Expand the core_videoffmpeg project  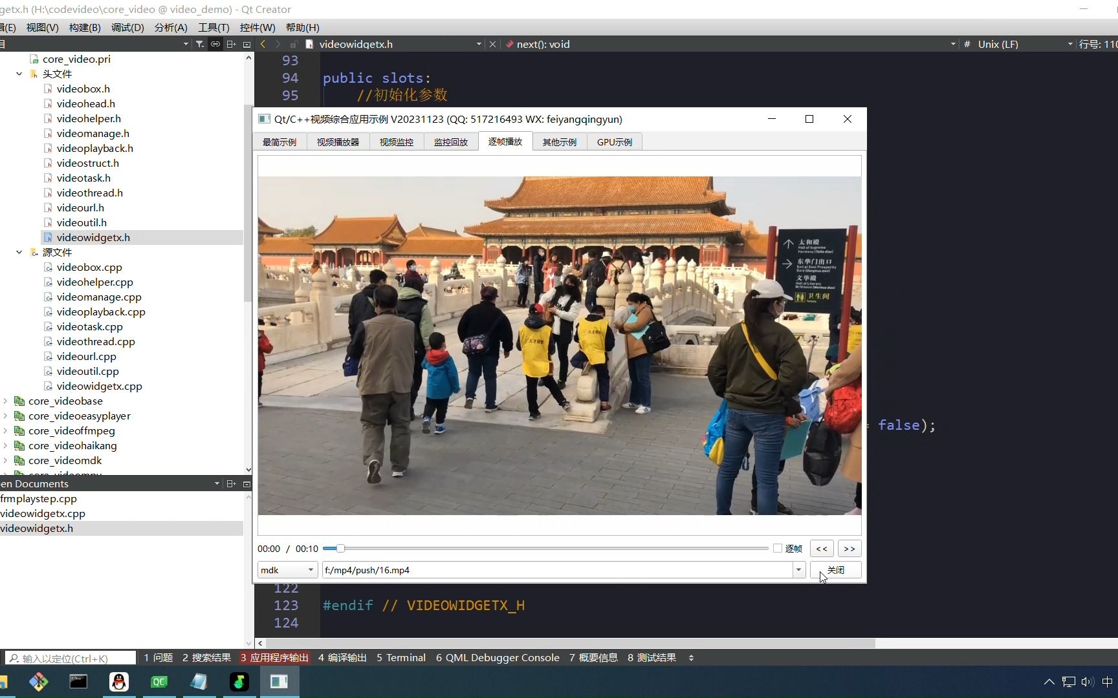5,430
